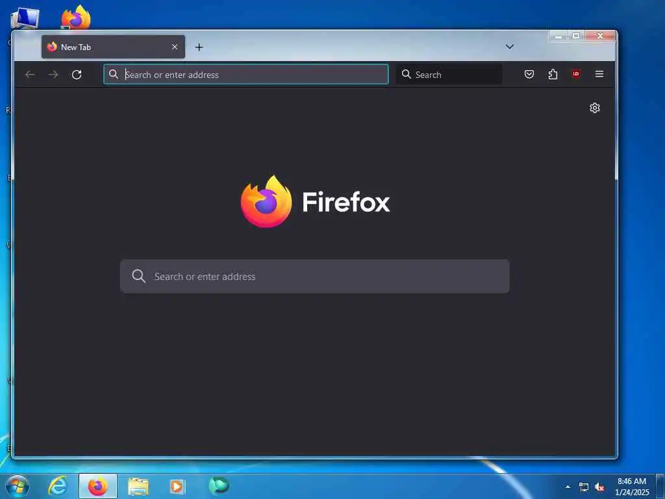Open the Extensions puzzle-piece icon
Image resolution: width=665 pixels, height=499 pixels.
click(553, 74)
